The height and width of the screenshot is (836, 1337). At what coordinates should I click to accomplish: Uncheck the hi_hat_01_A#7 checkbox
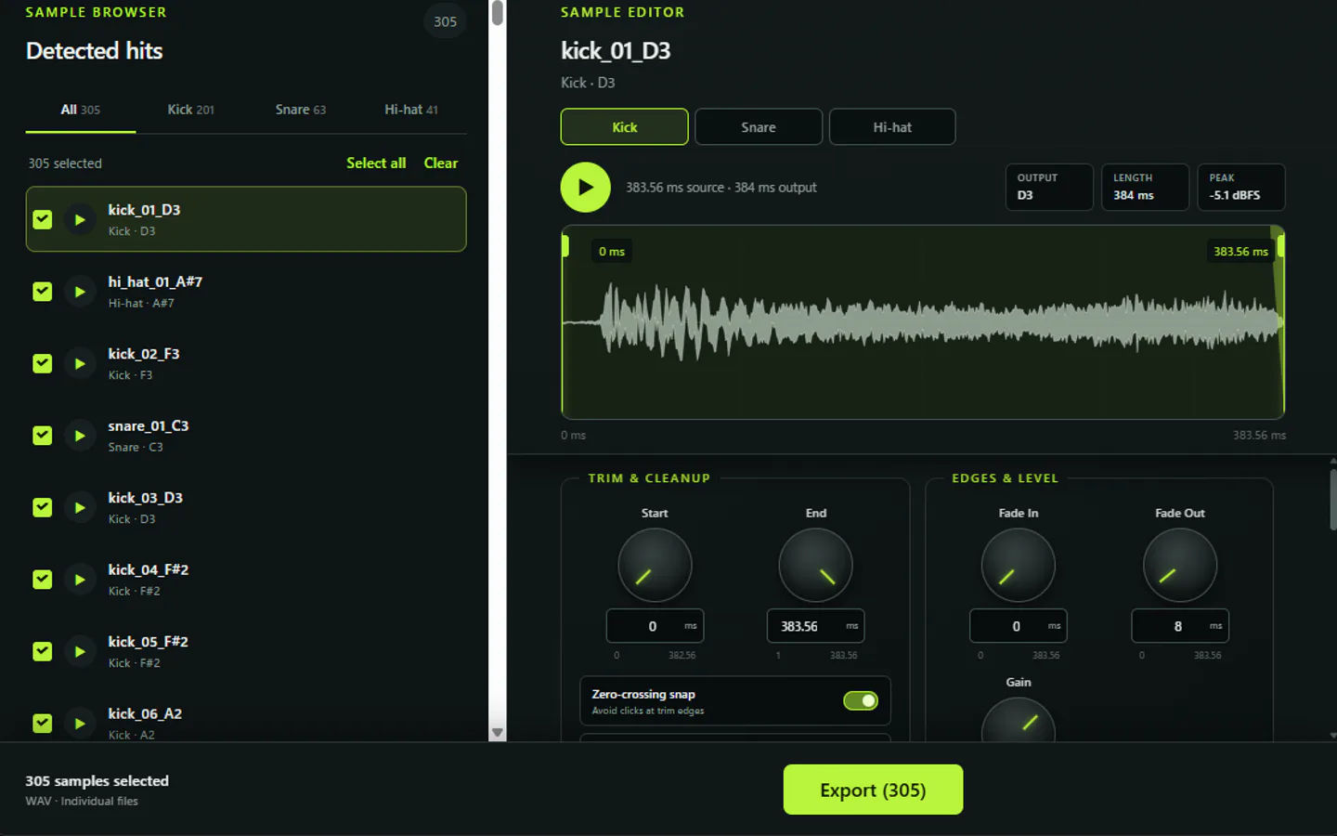43,292
